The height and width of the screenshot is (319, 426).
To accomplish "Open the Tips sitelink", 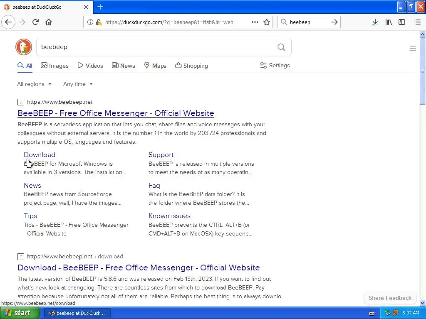I will pos(30,216).
